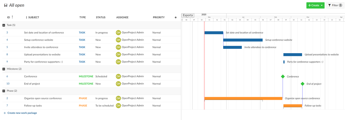This screenshot has height=120, width=345.
Task: Open work package ID 6
Action: 7,76
